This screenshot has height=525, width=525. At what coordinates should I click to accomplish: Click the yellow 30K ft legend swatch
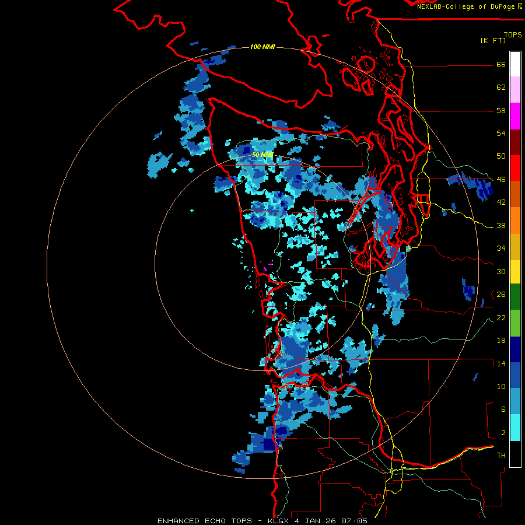515,271
